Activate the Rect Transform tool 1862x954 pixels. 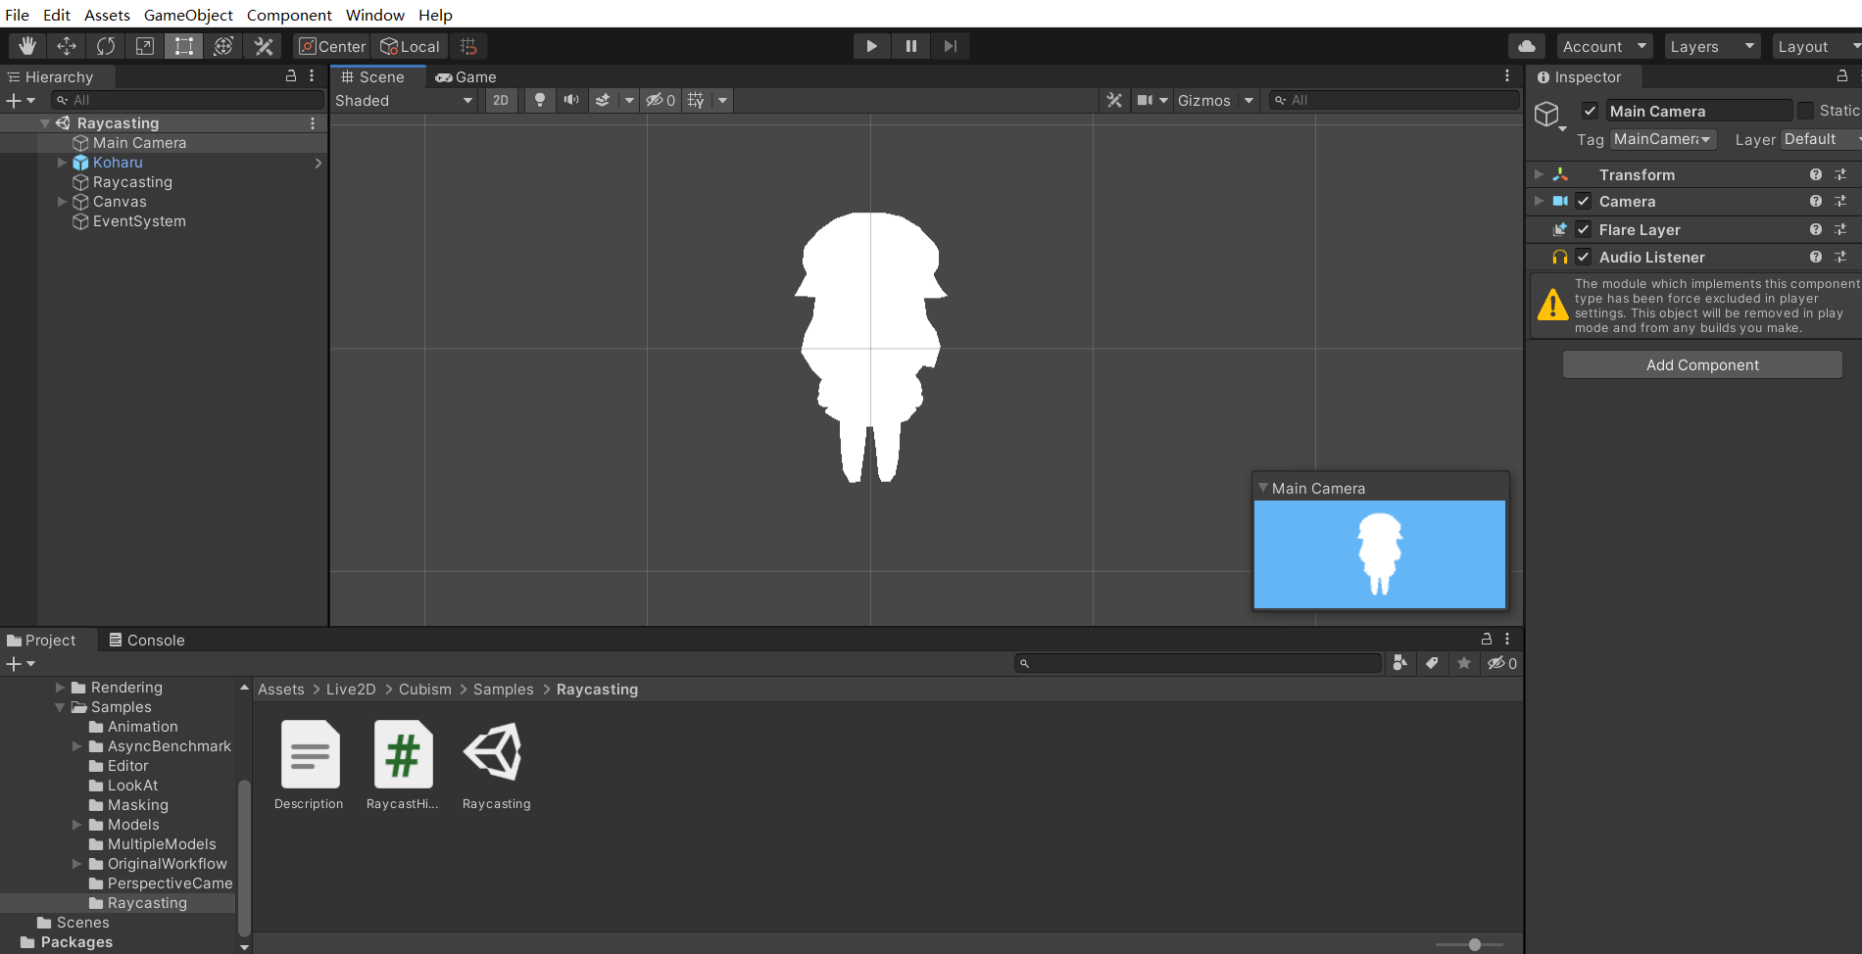(184, 46)
